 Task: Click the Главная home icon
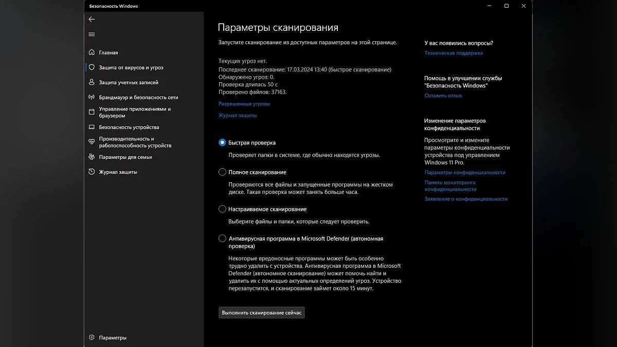92,52
